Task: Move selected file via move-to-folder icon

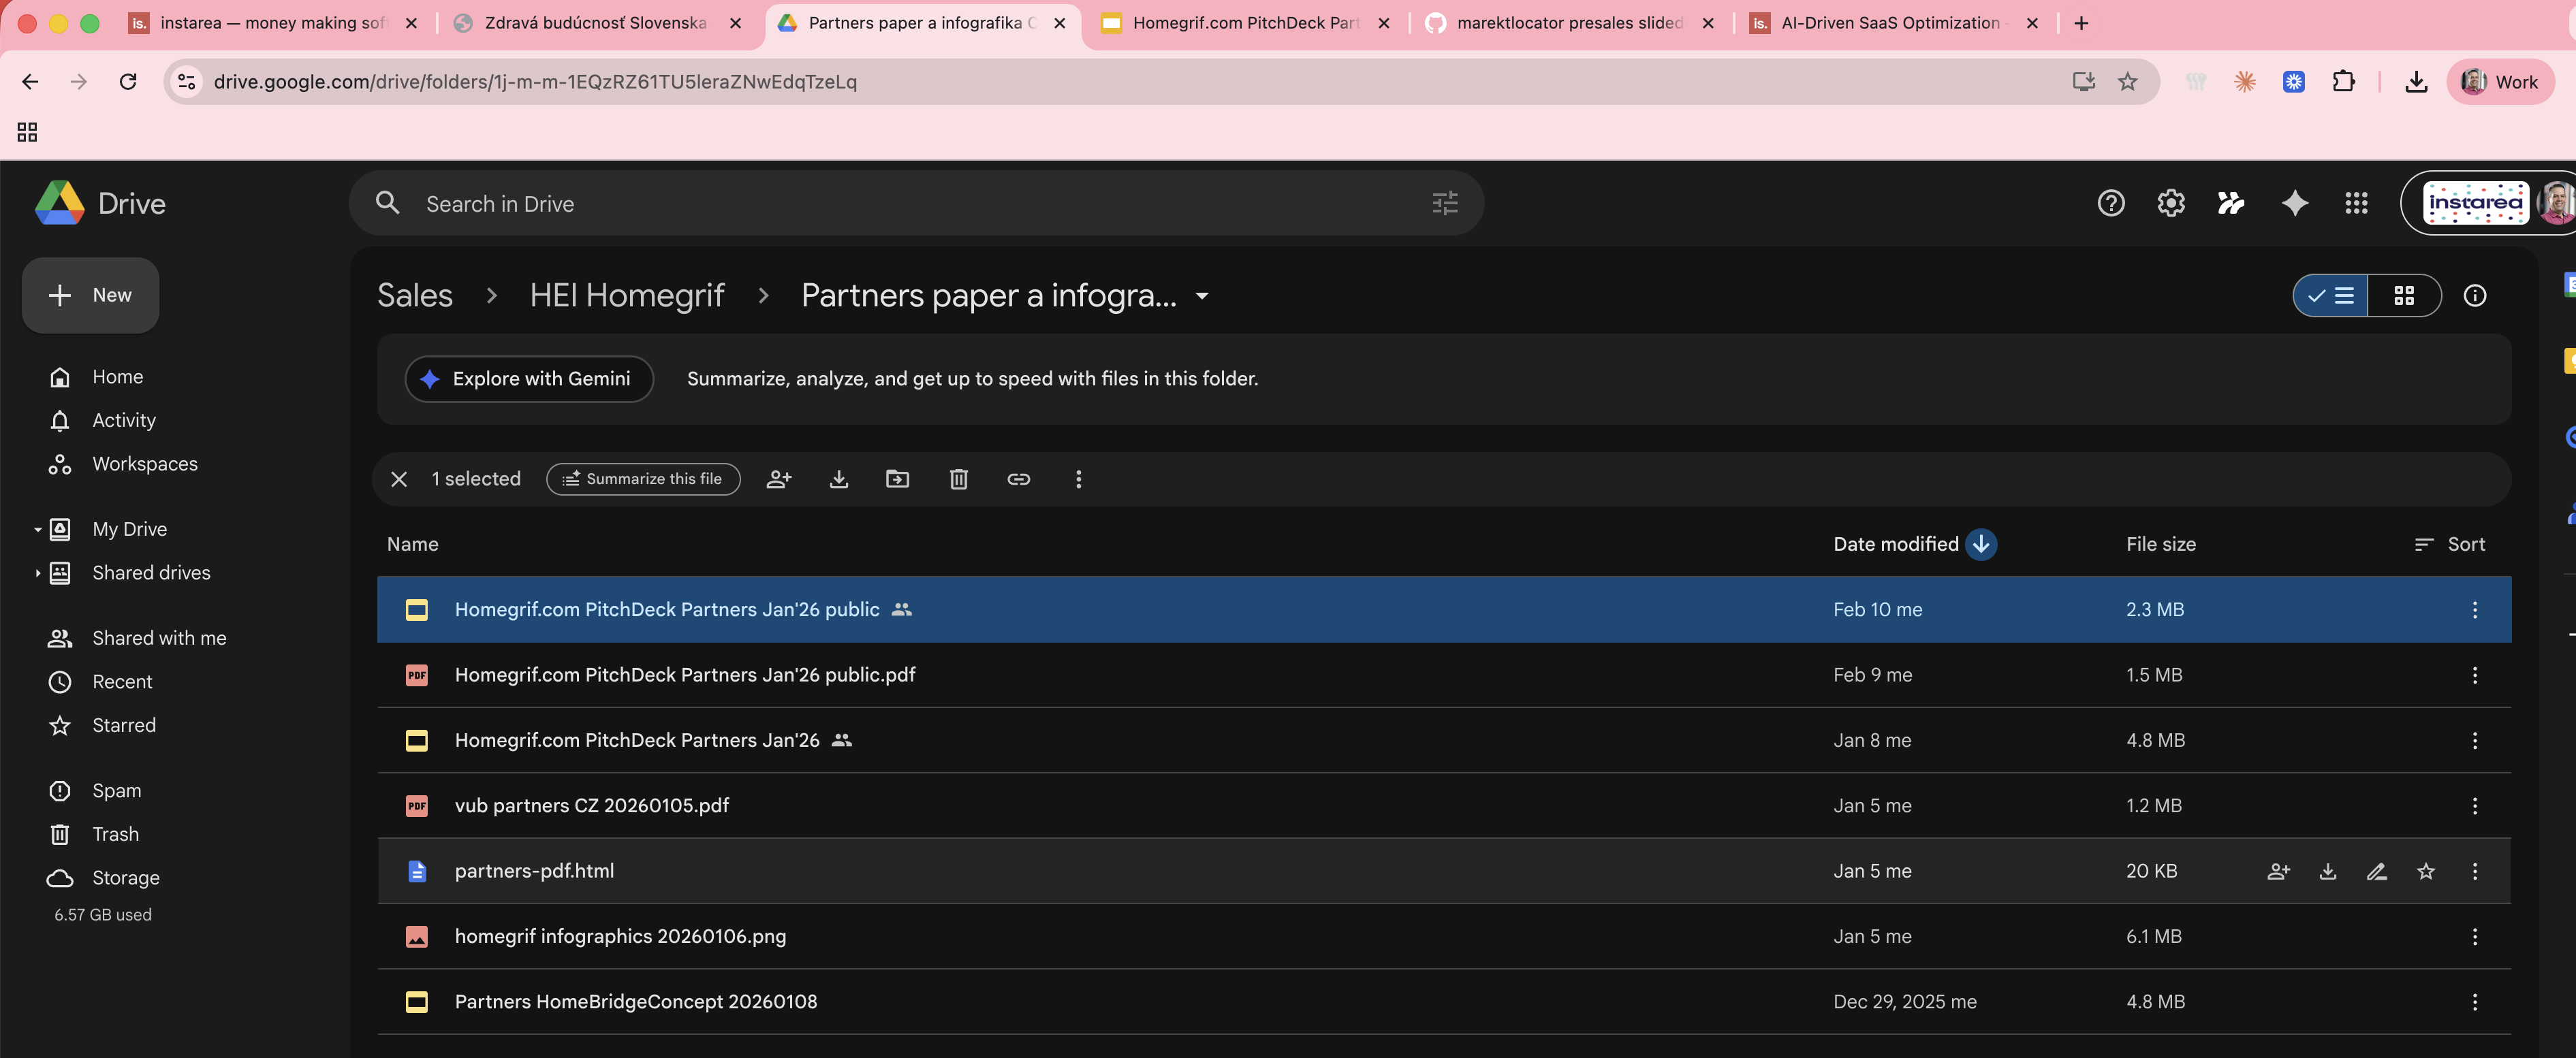Action: pos(897,479)
